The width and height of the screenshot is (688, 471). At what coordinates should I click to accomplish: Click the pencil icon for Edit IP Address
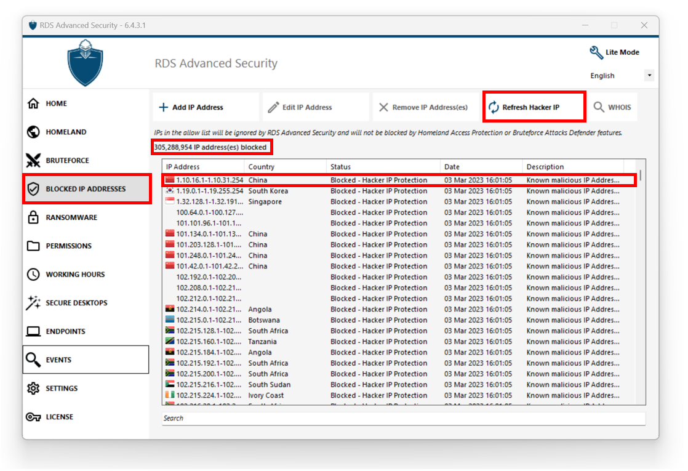[x=273, y=108]
